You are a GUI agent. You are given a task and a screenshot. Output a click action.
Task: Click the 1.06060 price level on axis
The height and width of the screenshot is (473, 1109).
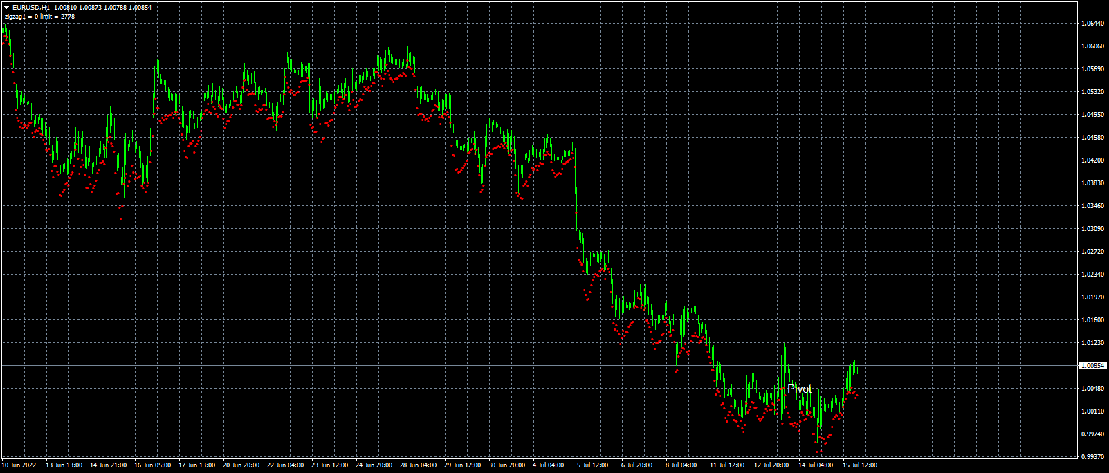tap(1092, 46)
